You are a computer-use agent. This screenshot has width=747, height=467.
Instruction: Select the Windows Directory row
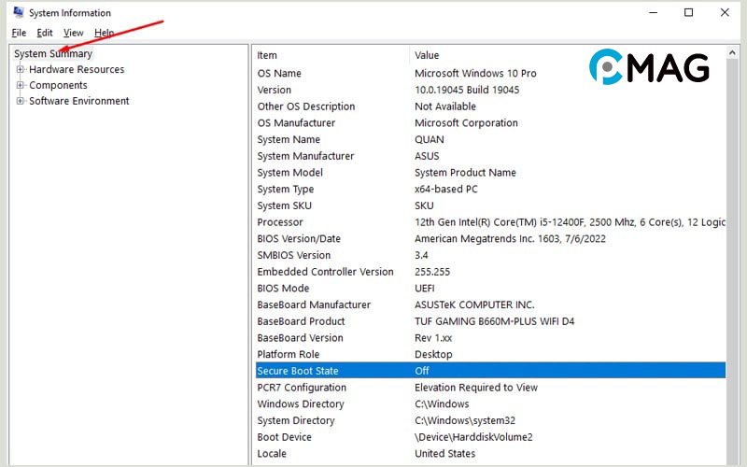pos(491,403)
